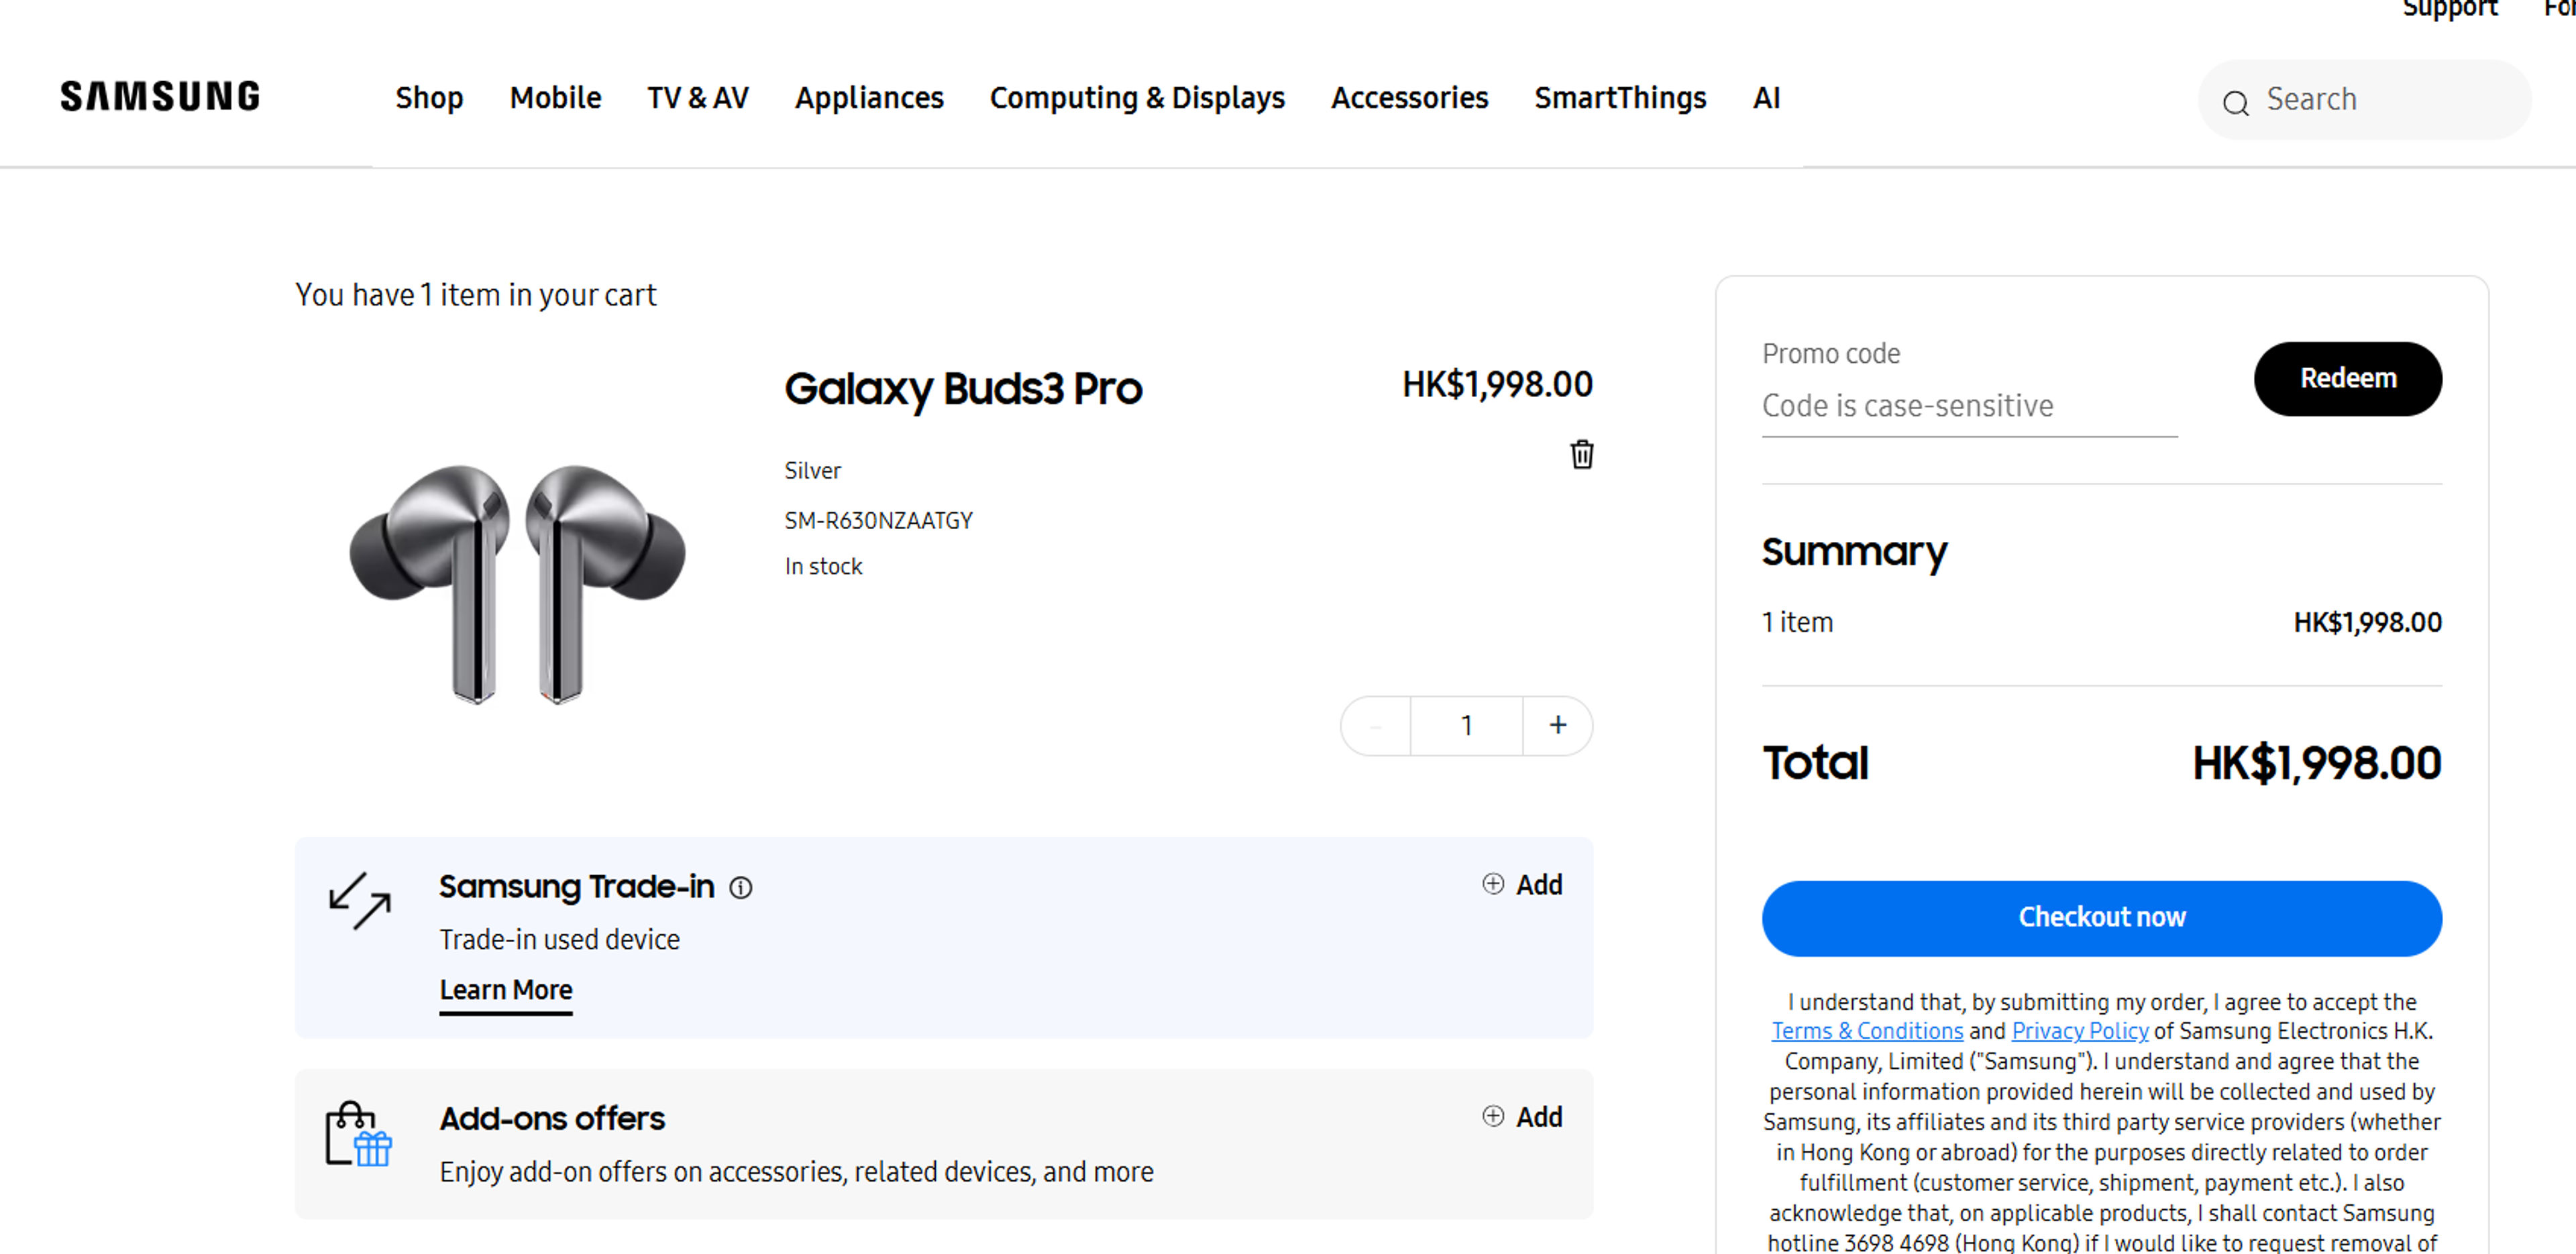The image size is (2576, 1254).
Task: Increase quantity with plus button
Action: tap(1557, 725)
